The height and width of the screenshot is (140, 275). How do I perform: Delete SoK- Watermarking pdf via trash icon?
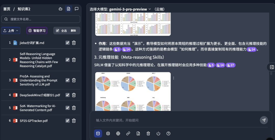pyautogui.click(x=74, y=108)
